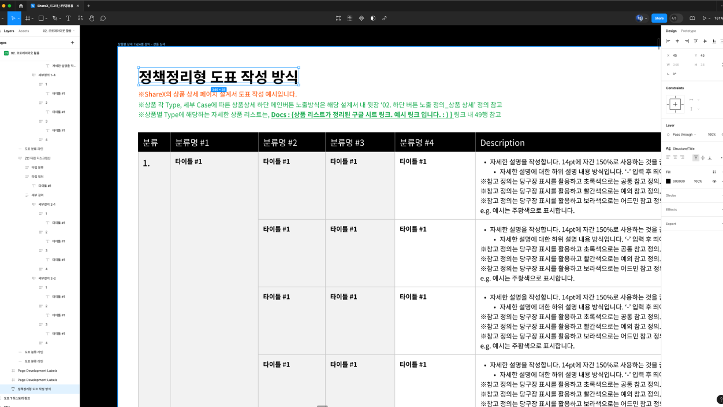Set text vertical align bottom
Viewport: 723px width, 407px height.
(x=710, y=157)
